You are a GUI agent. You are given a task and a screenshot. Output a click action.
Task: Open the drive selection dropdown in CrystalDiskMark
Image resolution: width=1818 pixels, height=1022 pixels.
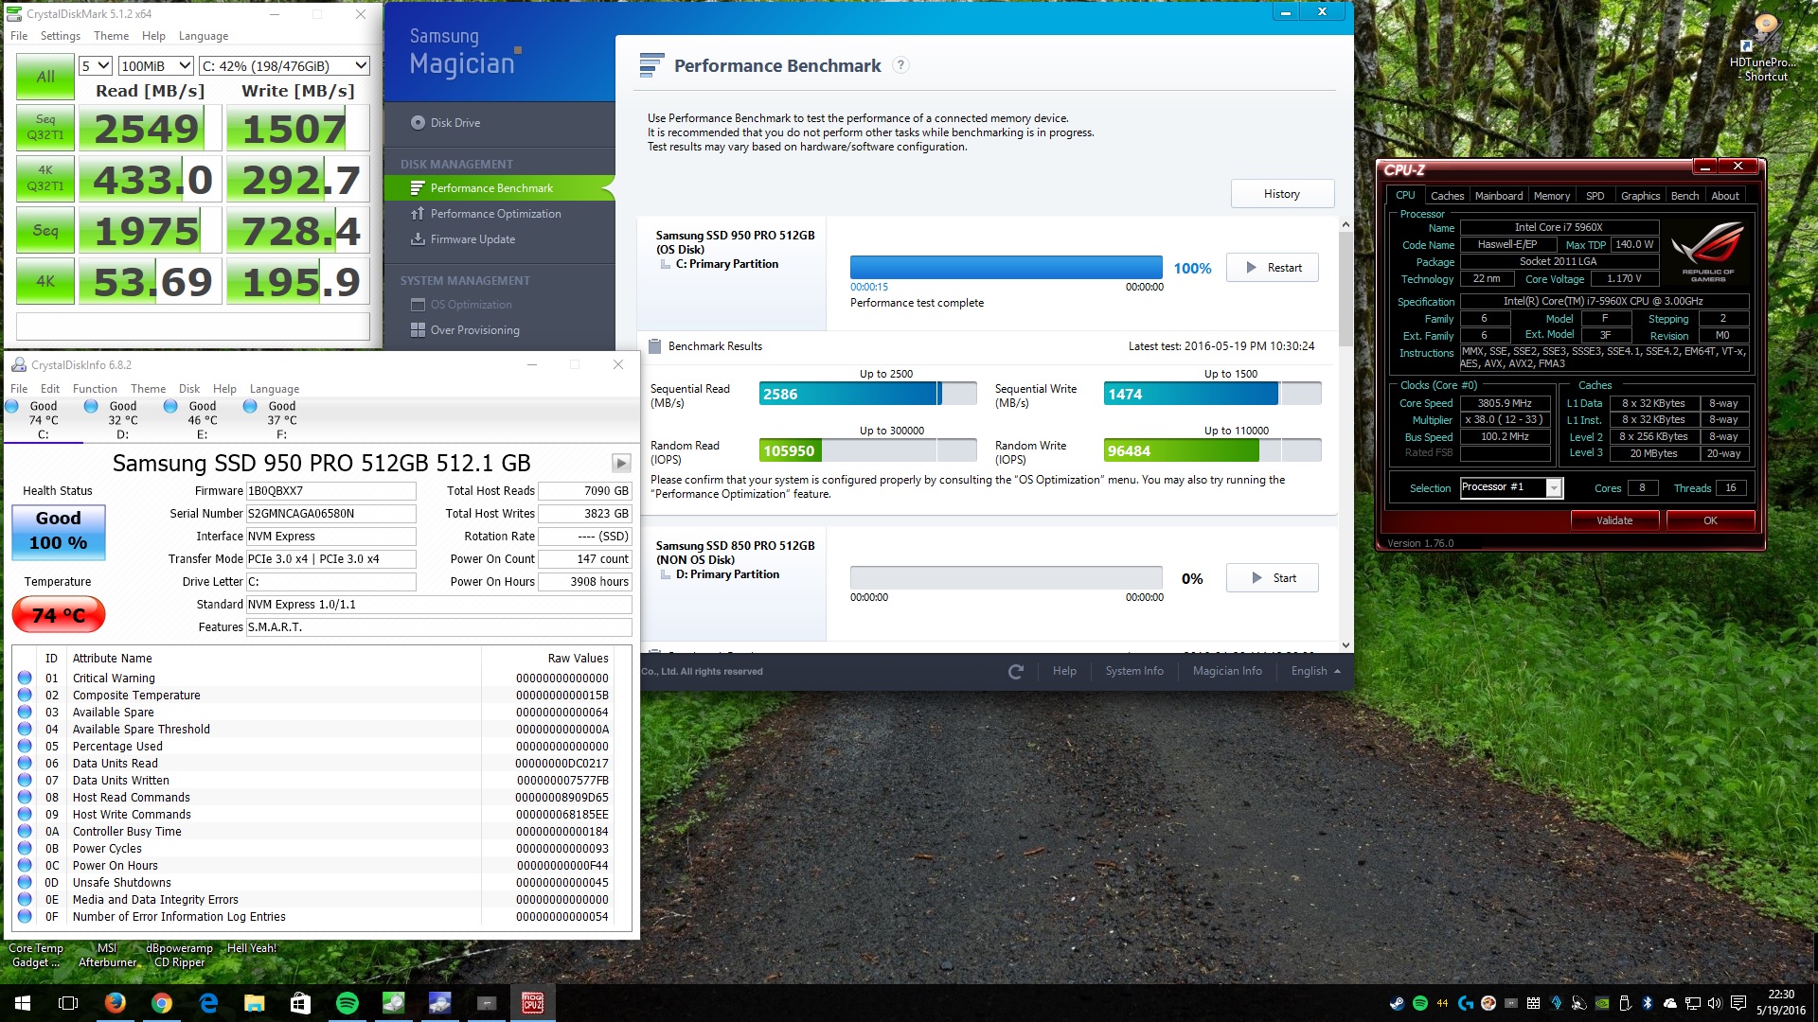click(284, 66)
